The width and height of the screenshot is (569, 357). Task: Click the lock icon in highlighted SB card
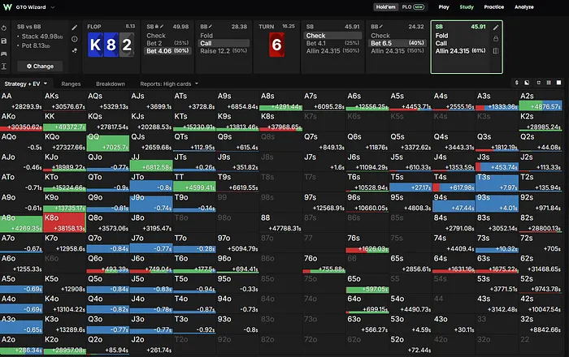[x=496, y=39]
